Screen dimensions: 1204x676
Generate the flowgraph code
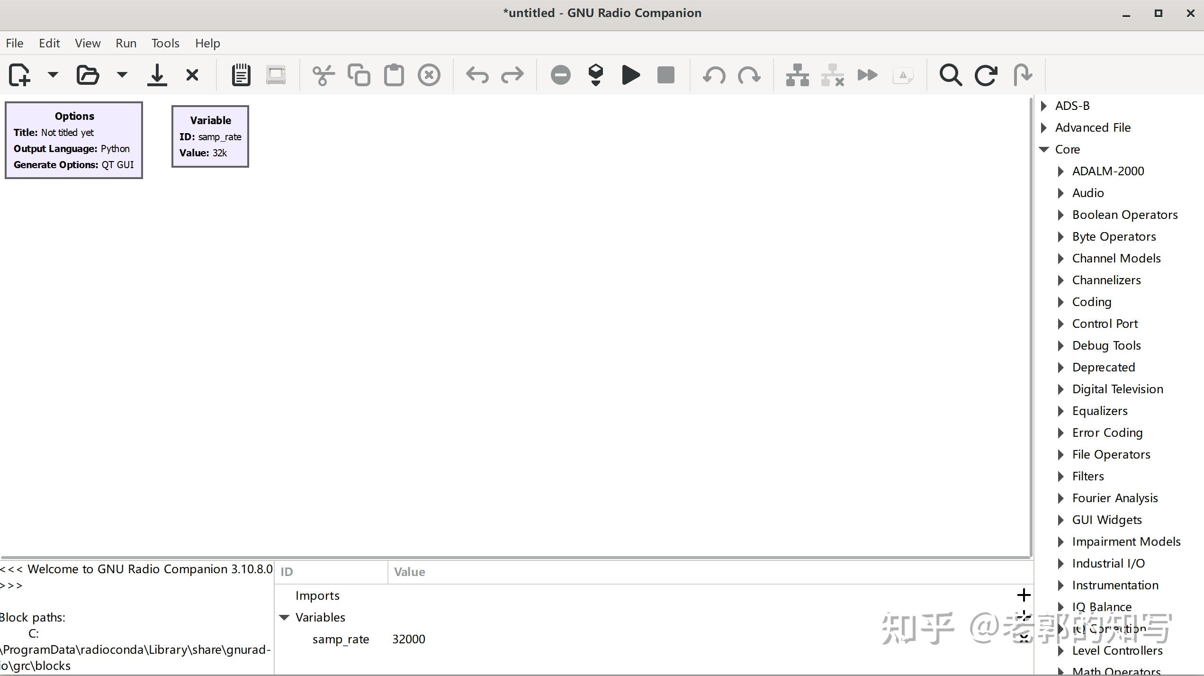595,74
